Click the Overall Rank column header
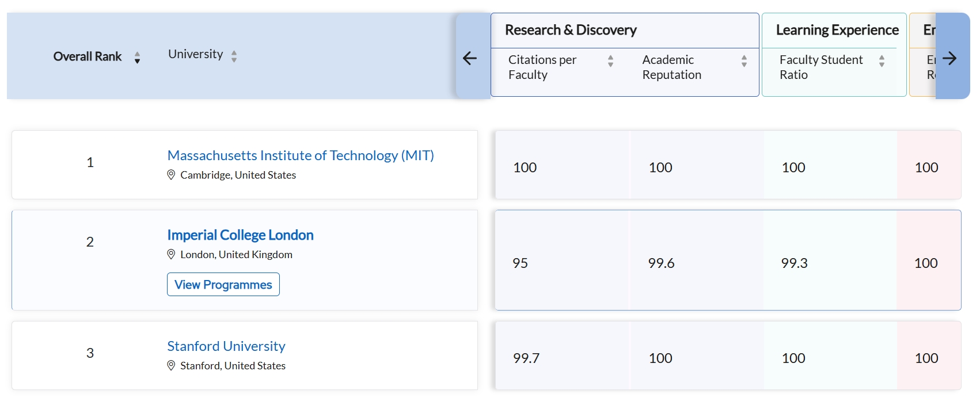The image size is (980, 401). click(x=88, y=56)
